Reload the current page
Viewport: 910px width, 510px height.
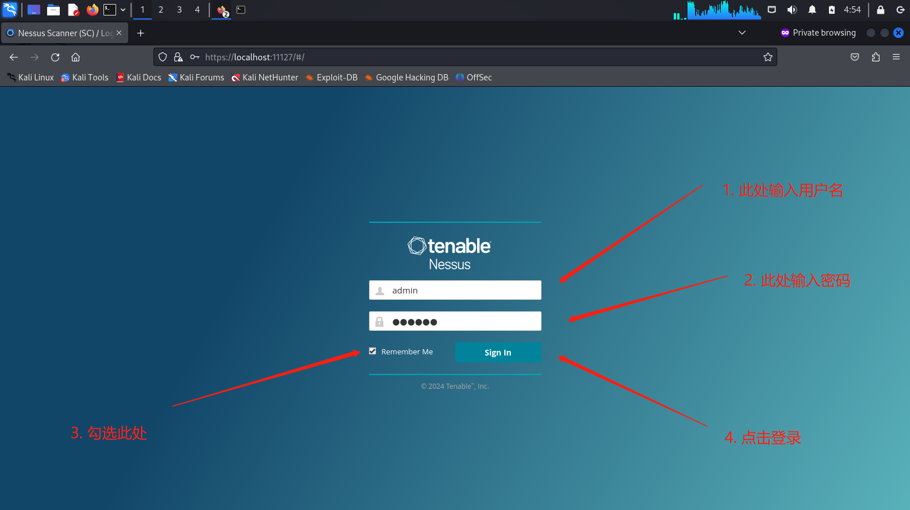click(55, 57)
